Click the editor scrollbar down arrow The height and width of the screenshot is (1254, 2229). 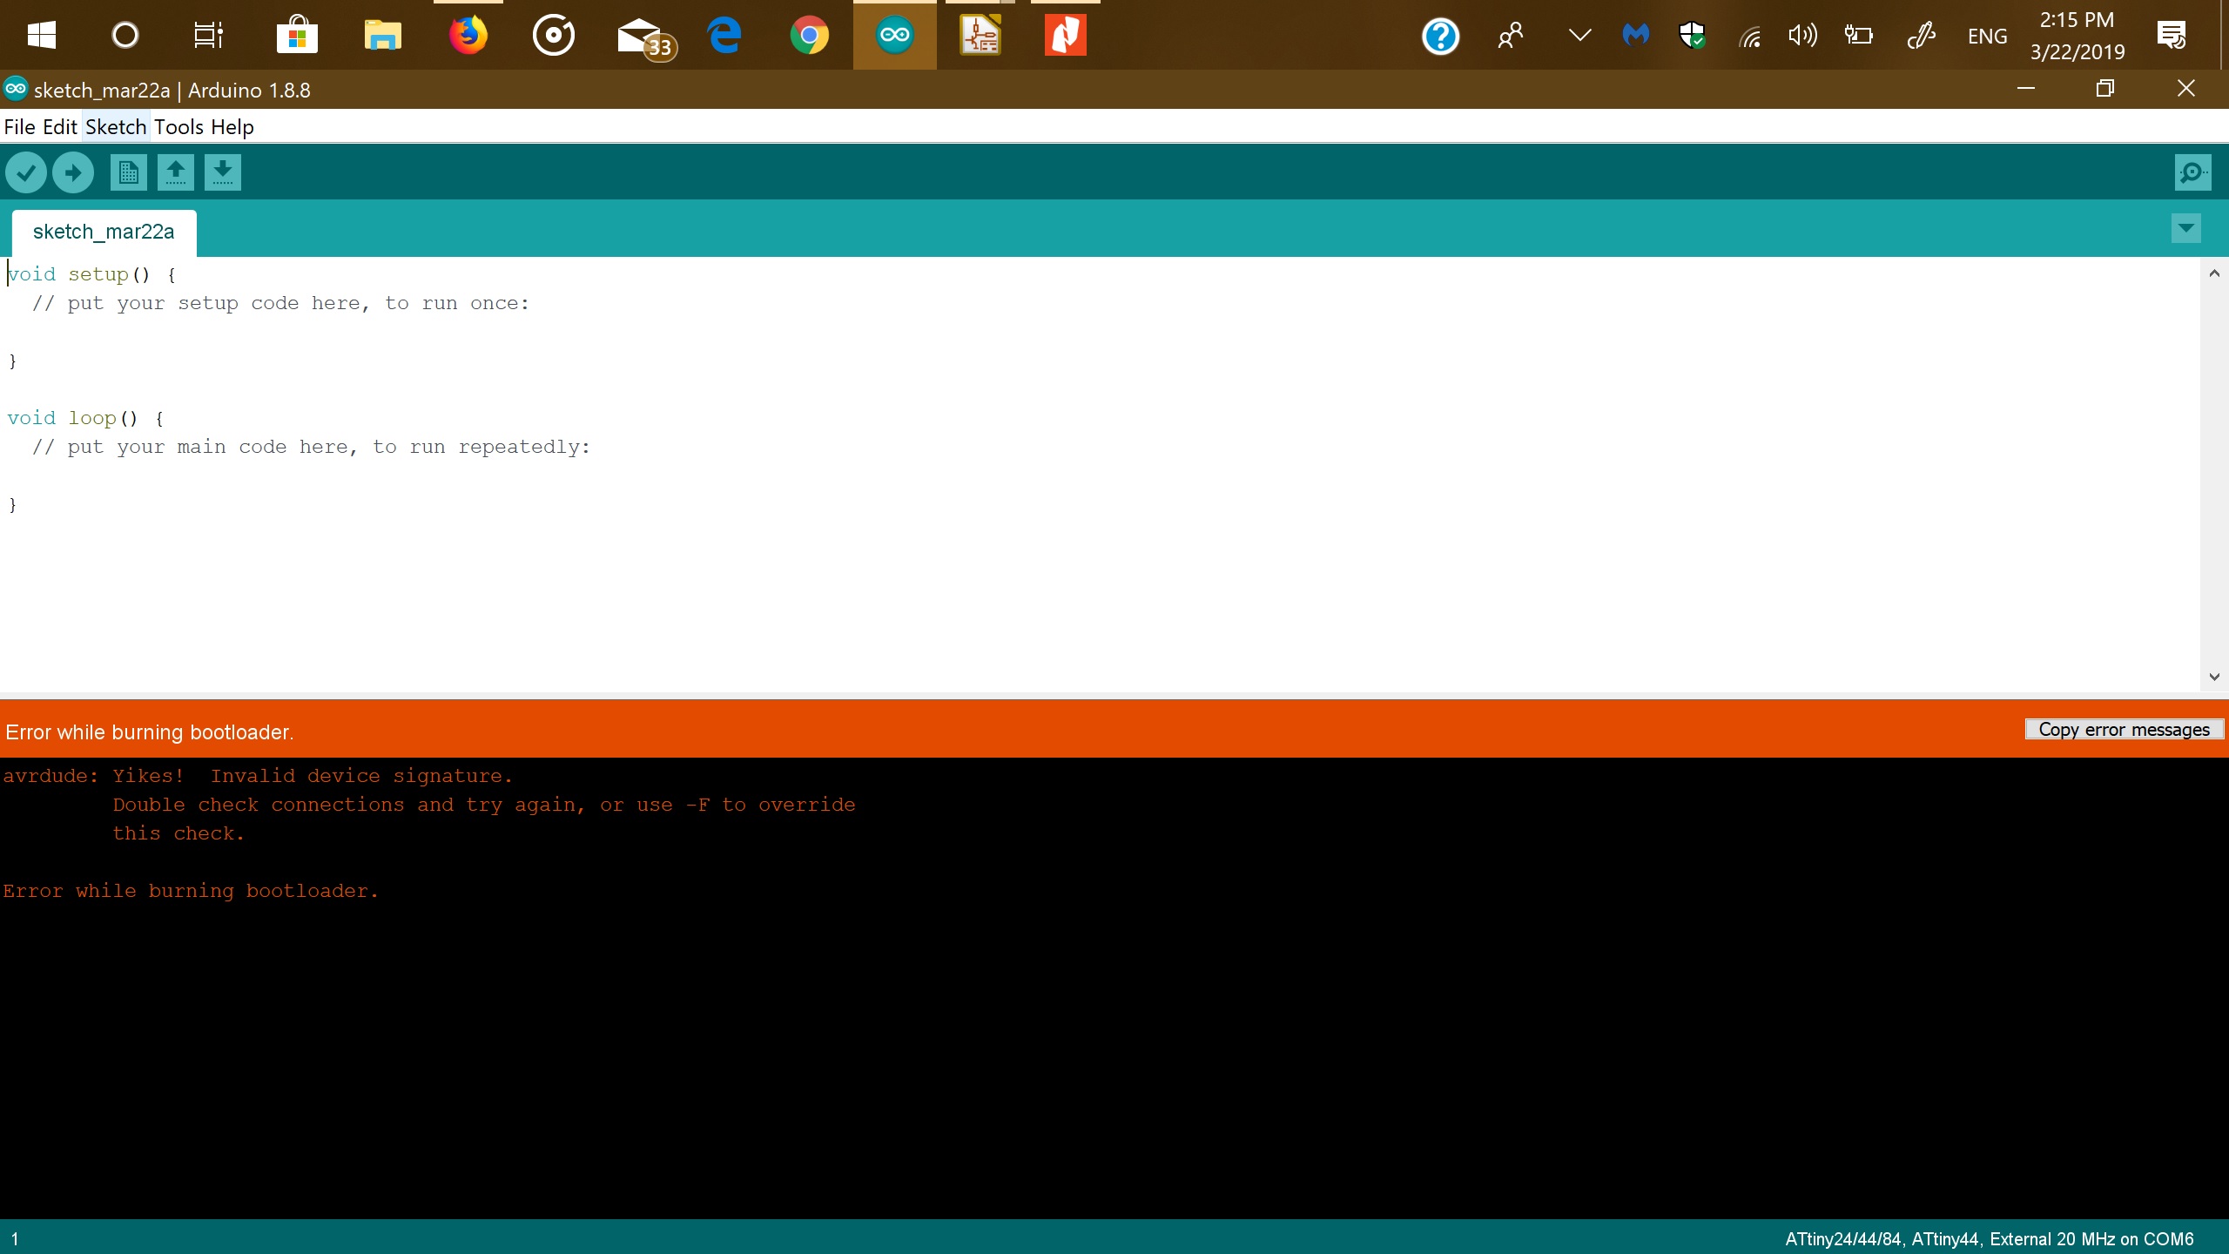click(2214, 677)
